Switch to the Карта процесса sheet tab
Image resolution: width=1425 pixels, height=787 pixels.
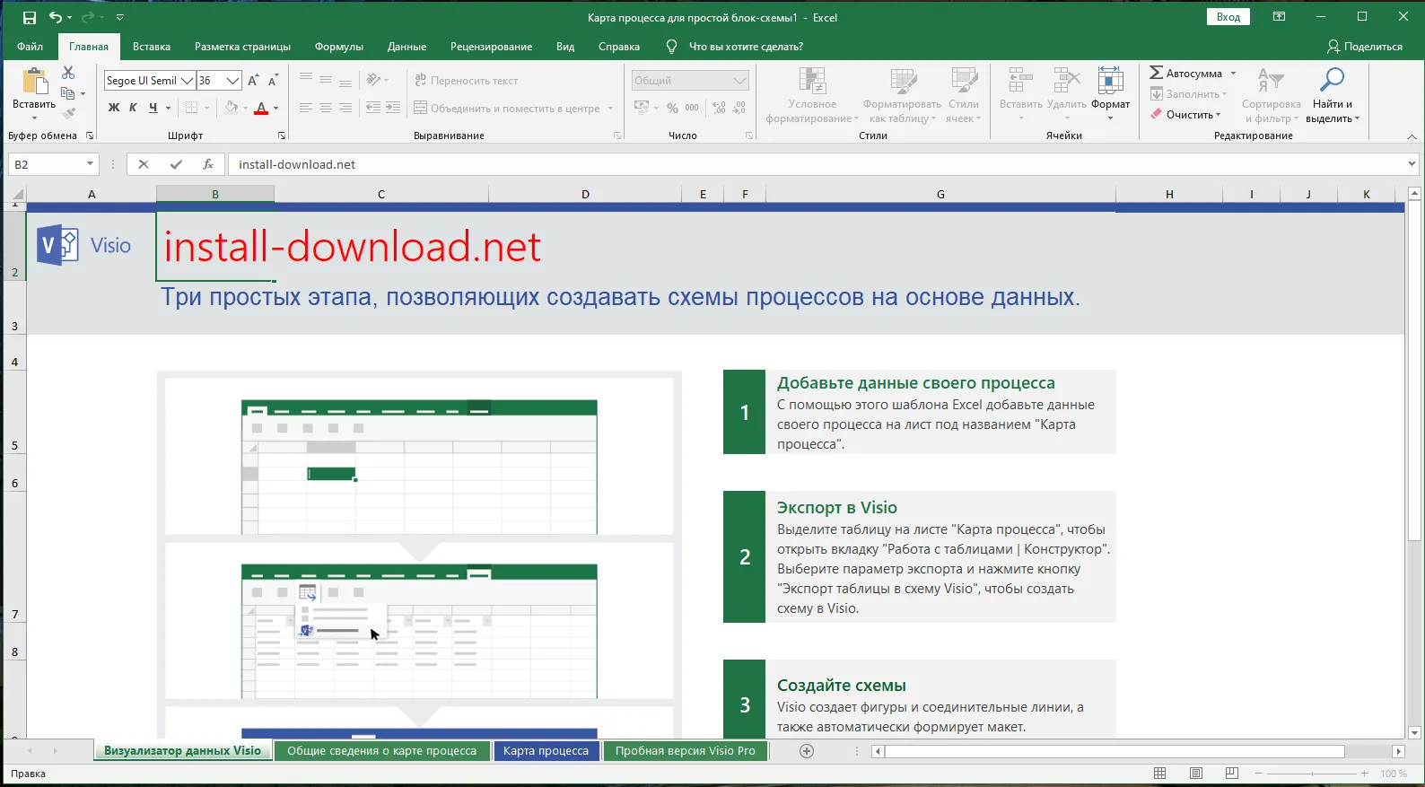tap(546, 751)
